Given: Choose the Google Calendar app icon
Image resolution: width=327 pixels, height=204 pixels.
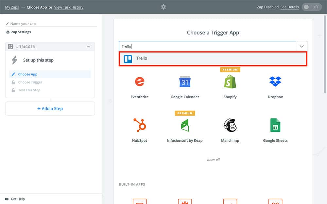Looking at the screenshot, I should [x=185, y=82].
